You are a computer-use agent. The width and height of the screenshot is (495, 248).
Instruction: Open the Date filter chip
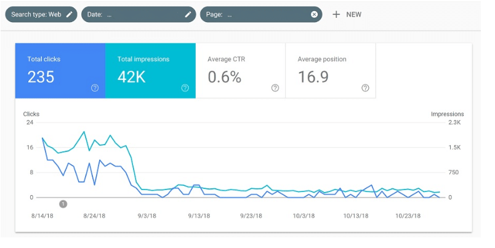pos(139,14)
